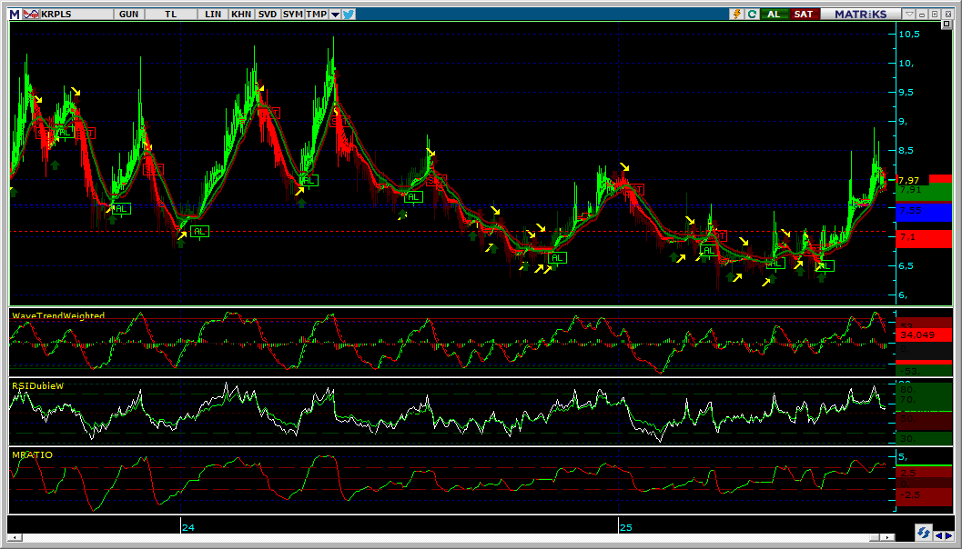Click the WaveTrendWeighted indicator label
The width and height of the screenshot is (962, 549).
pos(58,315)
